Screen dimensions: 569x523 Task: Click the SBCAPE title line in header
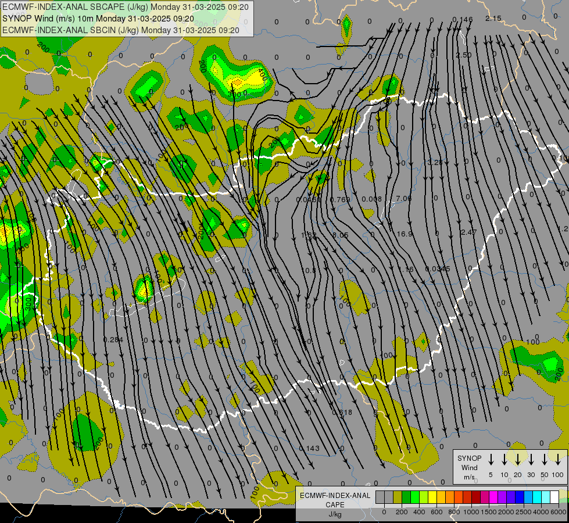126,7
